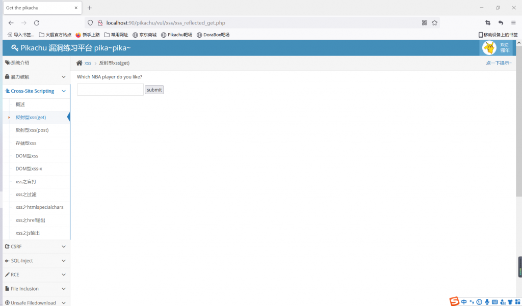
Task: Click the NBA player text input
Action: [x=110, y=90]
